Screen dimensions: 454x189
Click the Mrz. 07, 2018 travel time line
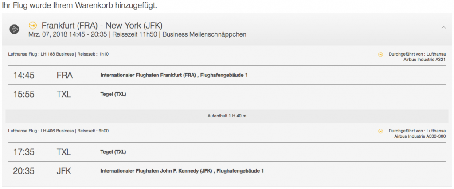[137, 34]
